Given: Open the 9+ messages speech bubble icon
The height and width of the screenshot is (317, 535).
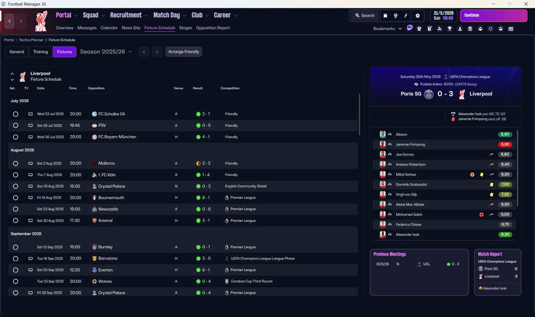Looking at the screenshot, I should (x=410, y=28).
